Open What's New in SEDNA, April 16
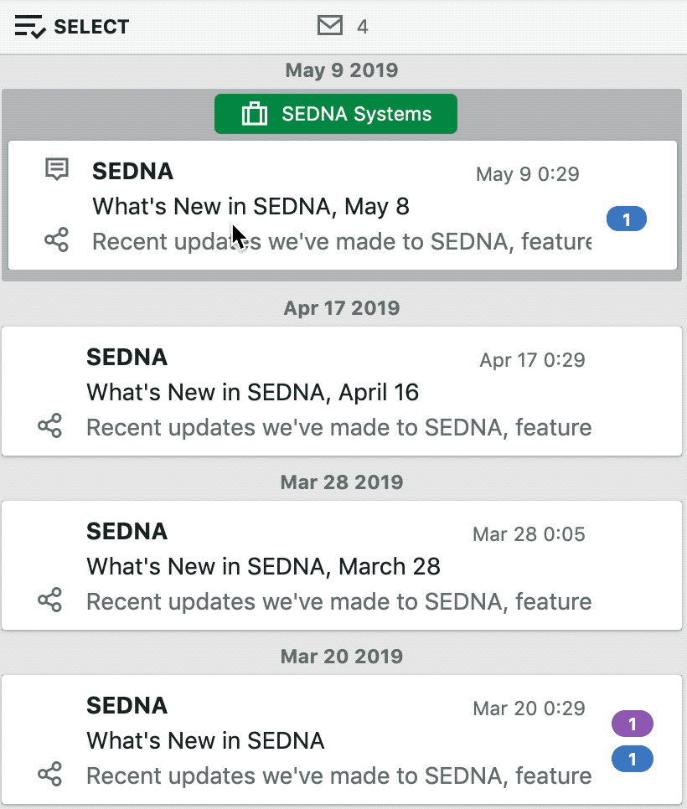The height and width of the screenshot is (809, 687). pos(342,391)
